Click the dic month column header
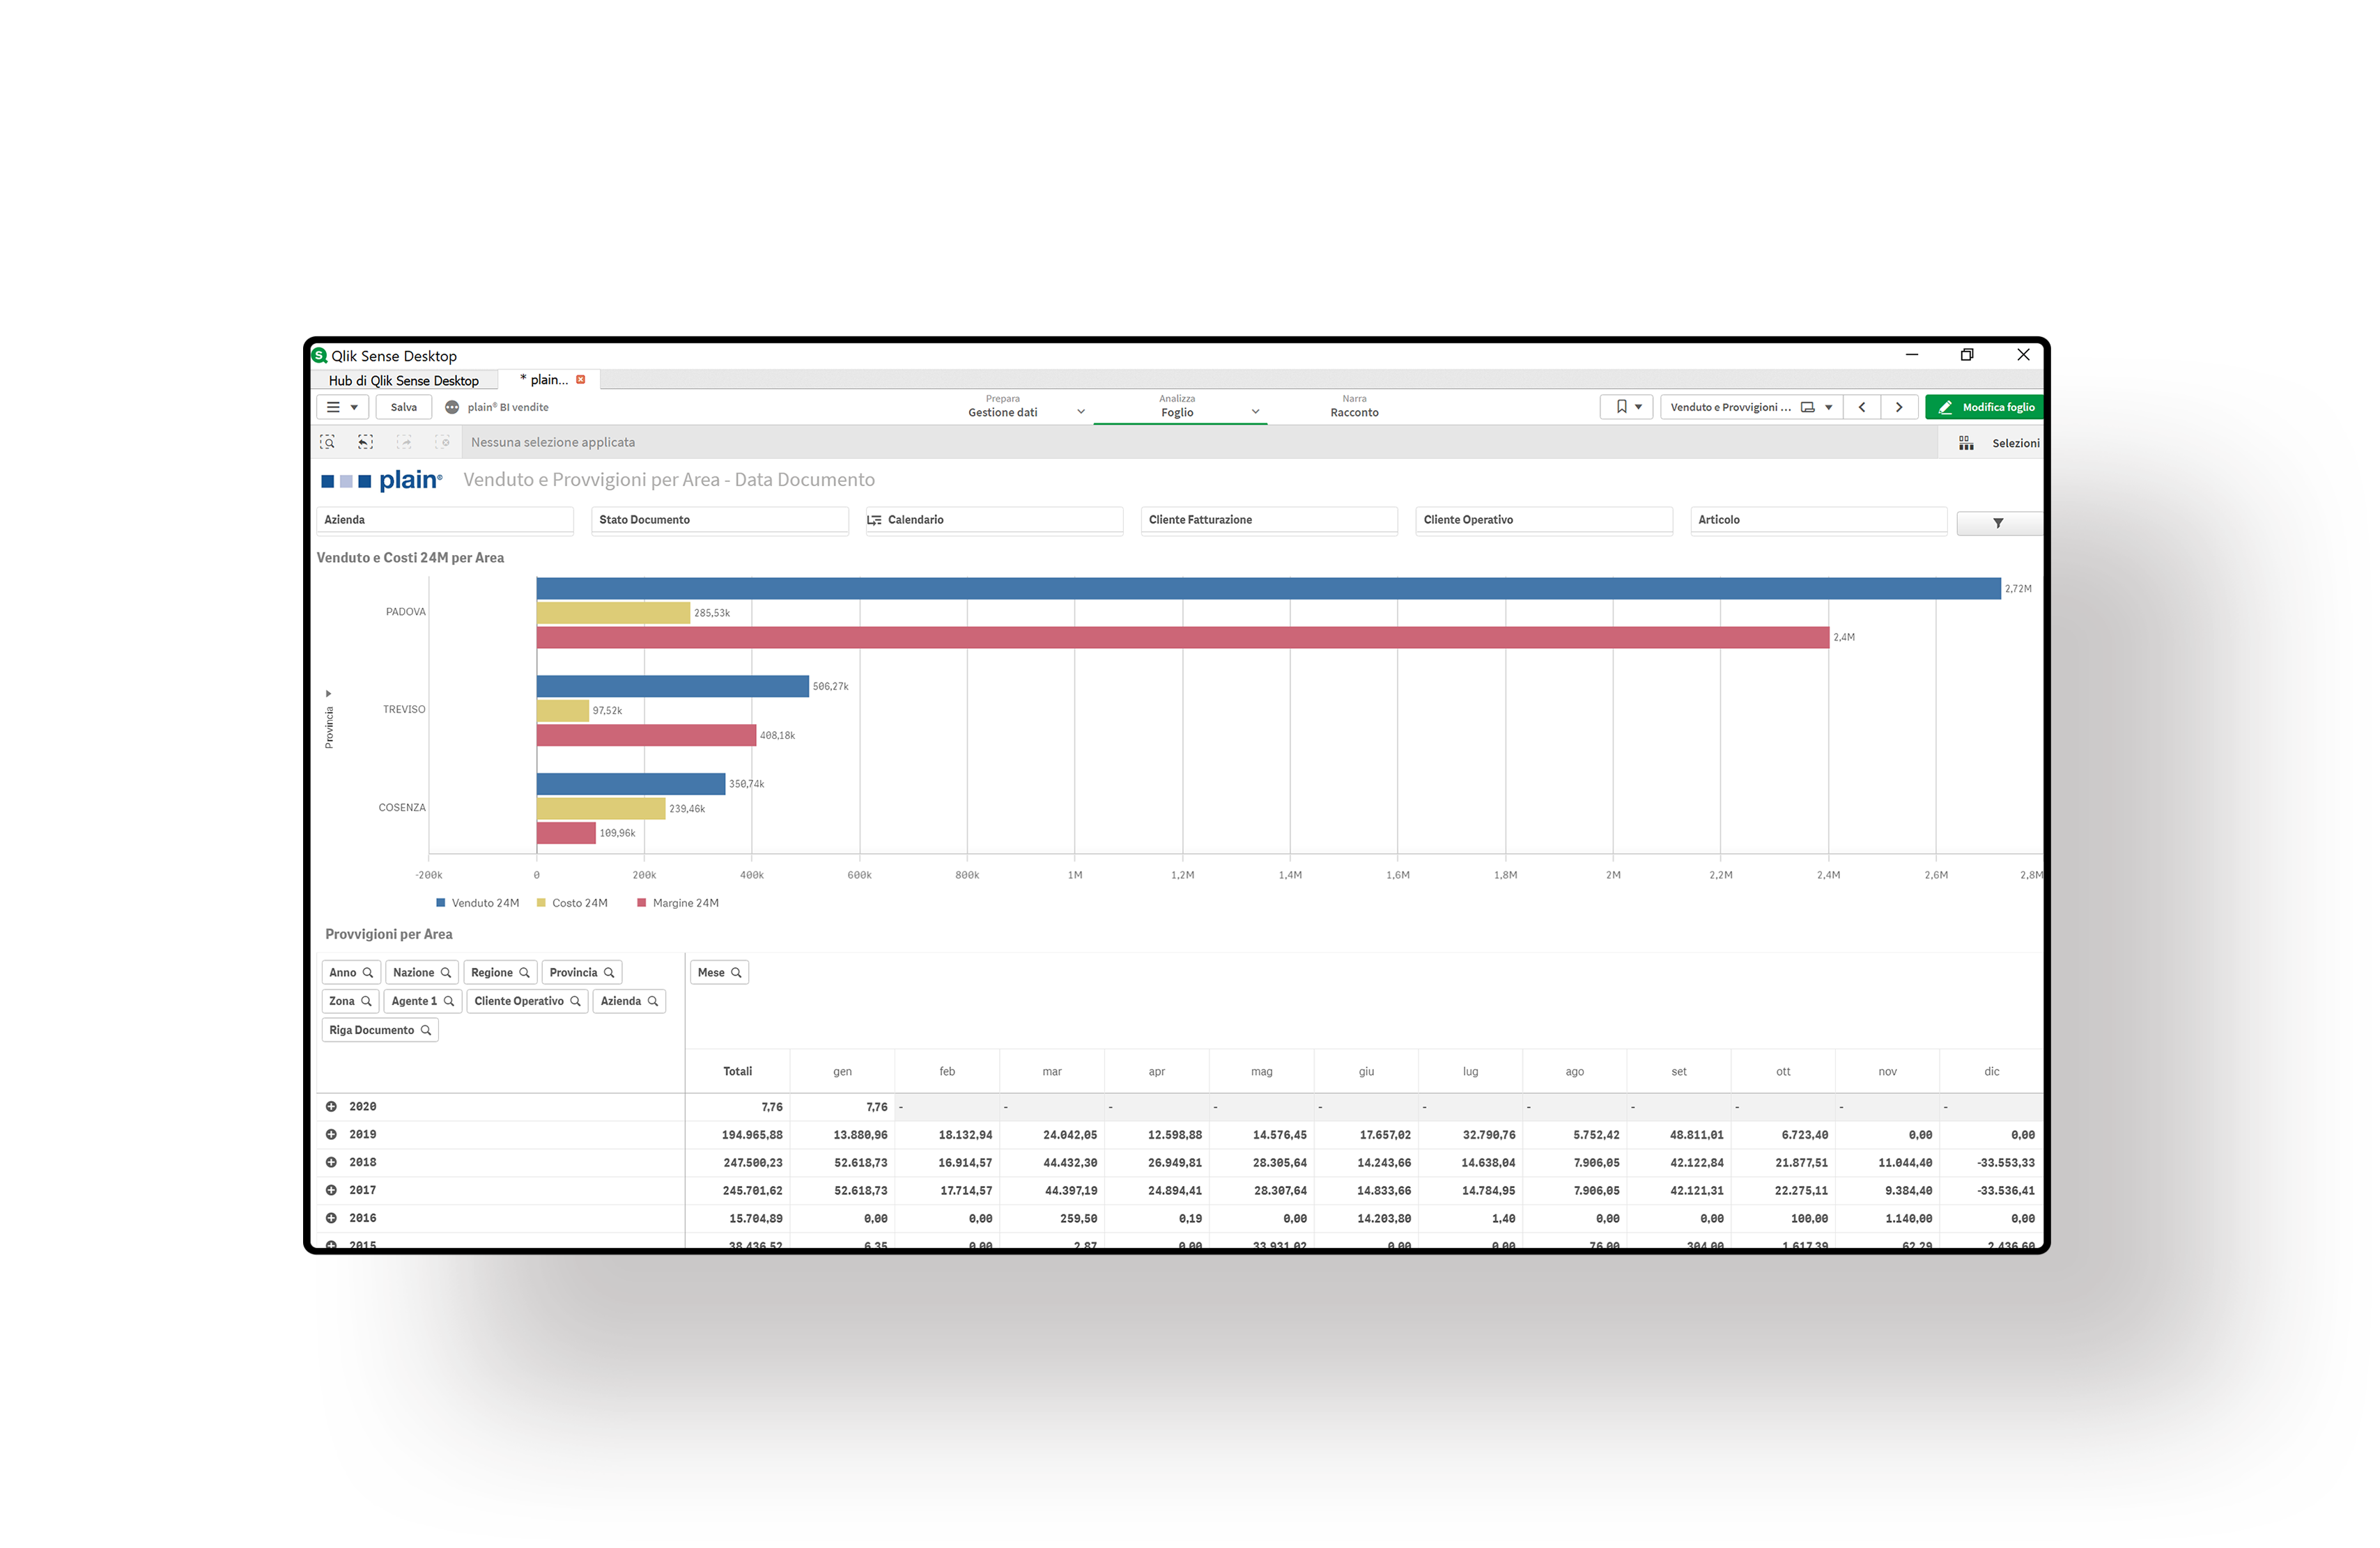 1991,1071
